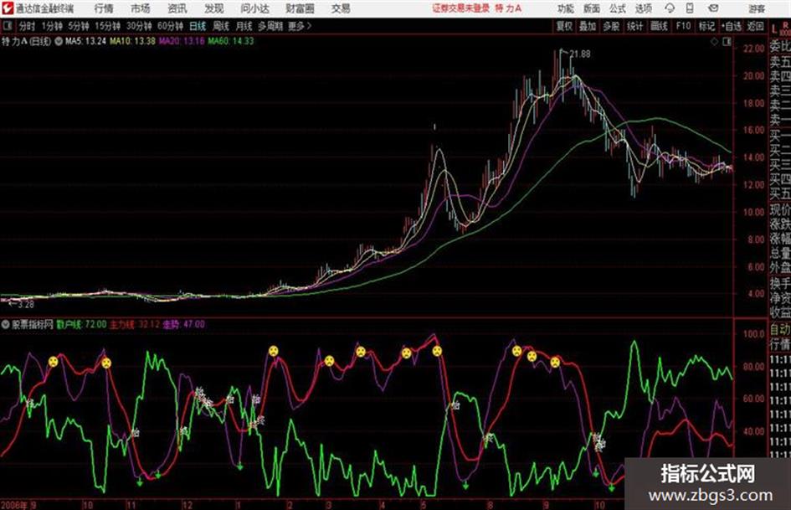Open the 问小达 menu
The height and width of the screenshot is (510, 791).
point(254,8)
